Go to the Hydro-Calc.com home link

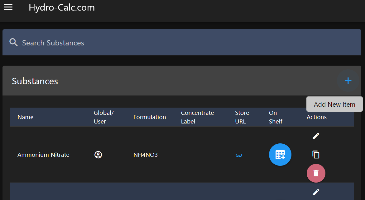point(62,7)
